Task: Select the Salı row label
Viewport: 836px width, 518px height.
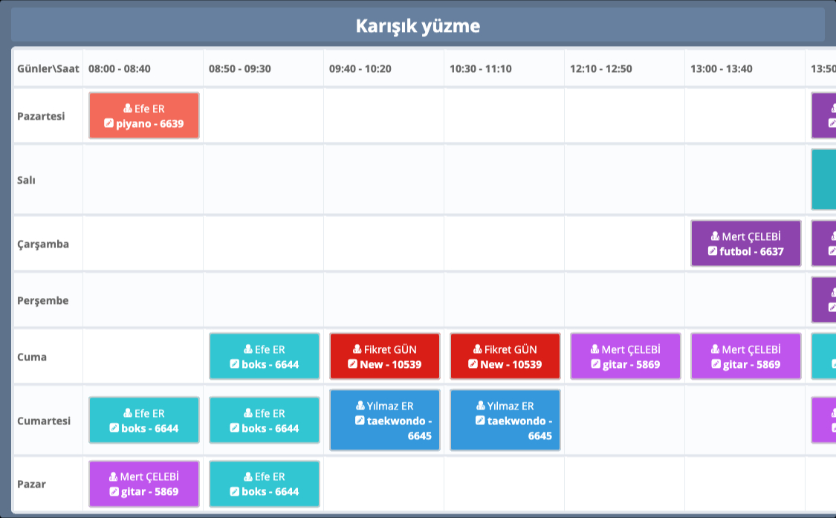Action: (27, 180)
